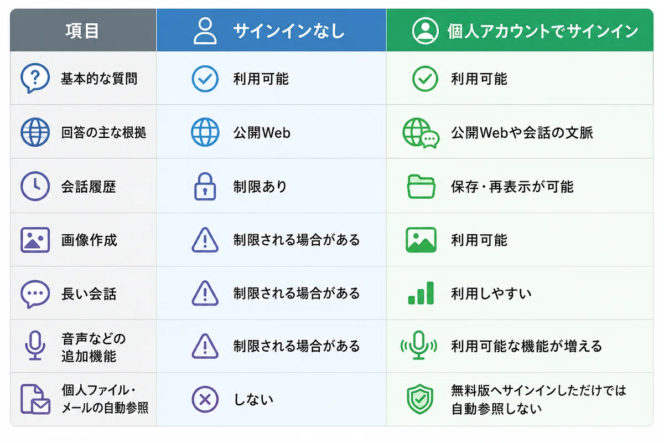Select the サインインなし column header

[x=271, y=30]
